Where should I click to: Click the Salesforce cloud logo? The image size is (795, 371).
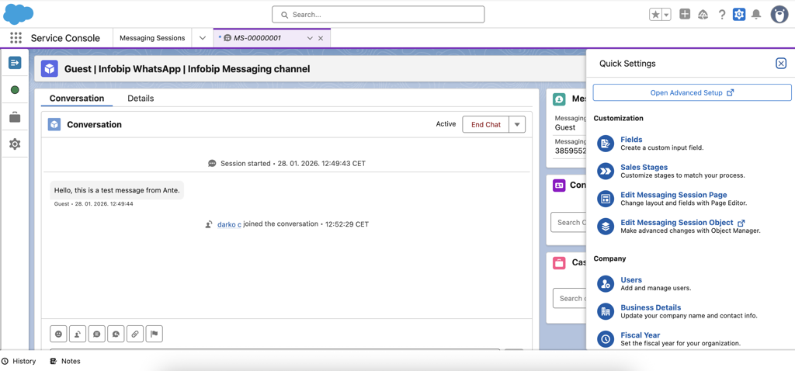tap(19, 14)
